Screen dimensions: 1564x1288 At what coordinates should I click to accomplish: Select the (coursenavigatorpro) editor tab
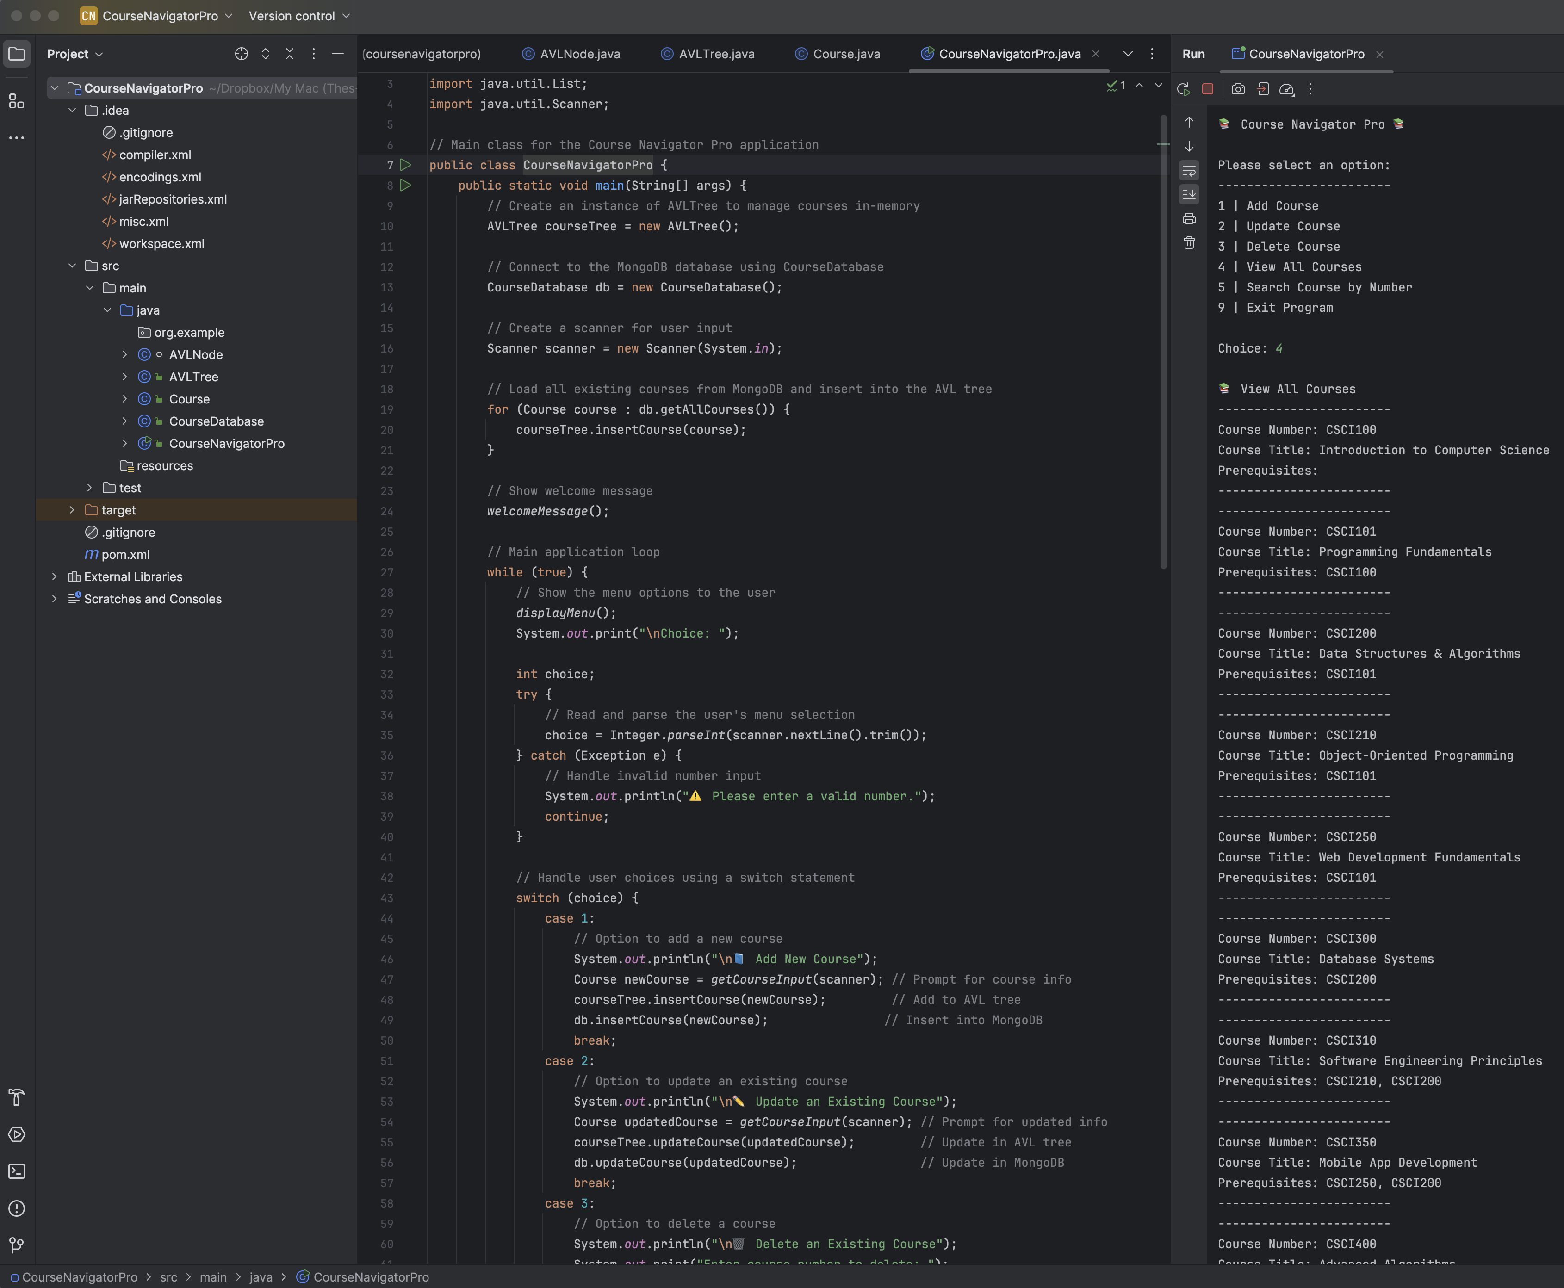pyautogui.click(x=422, y=54)
